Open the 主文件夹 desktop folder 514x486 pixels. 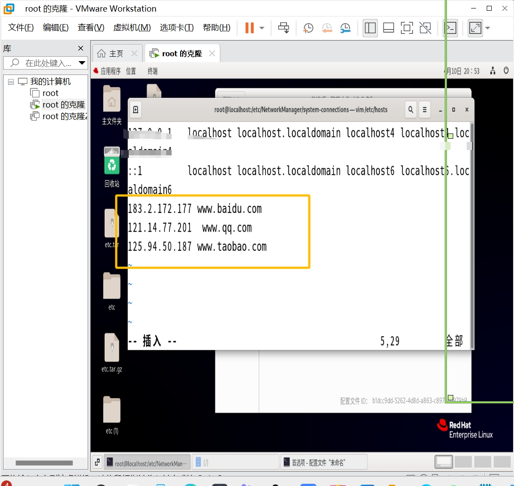112,105
